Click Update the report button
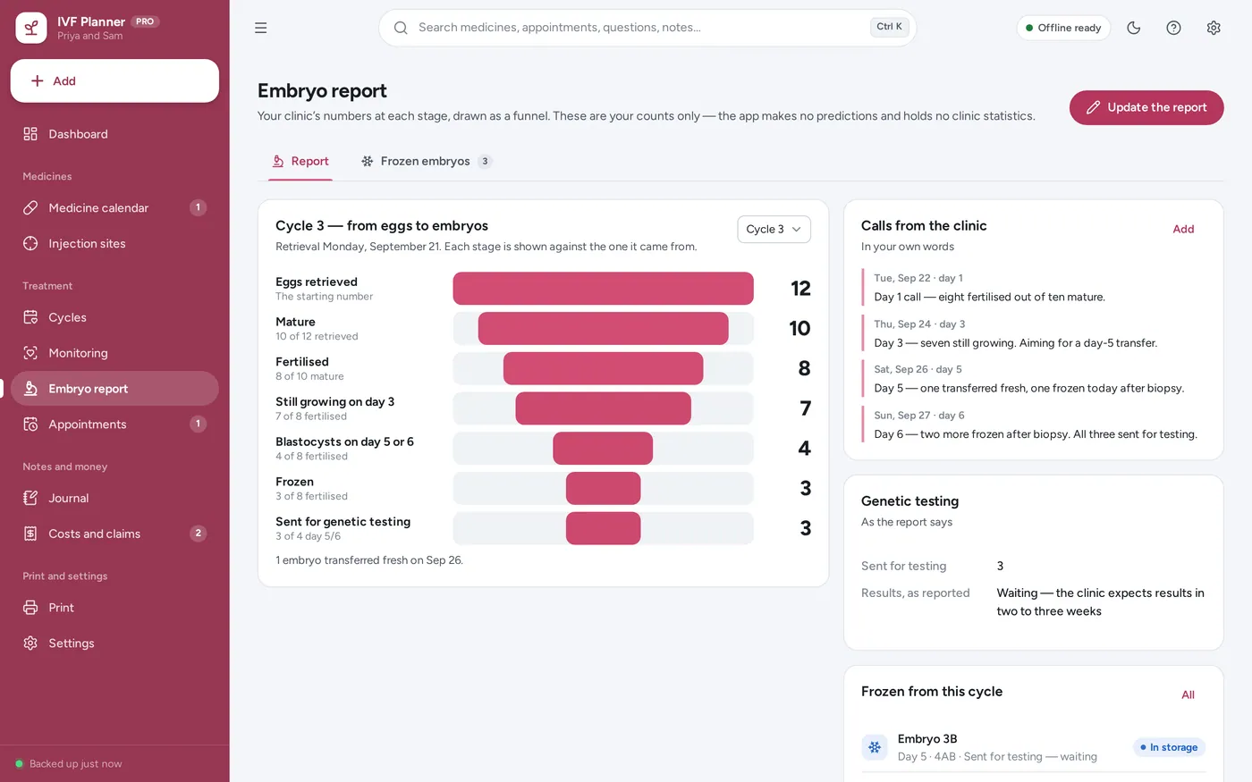1252x782 pixels. pos(1146,107)
